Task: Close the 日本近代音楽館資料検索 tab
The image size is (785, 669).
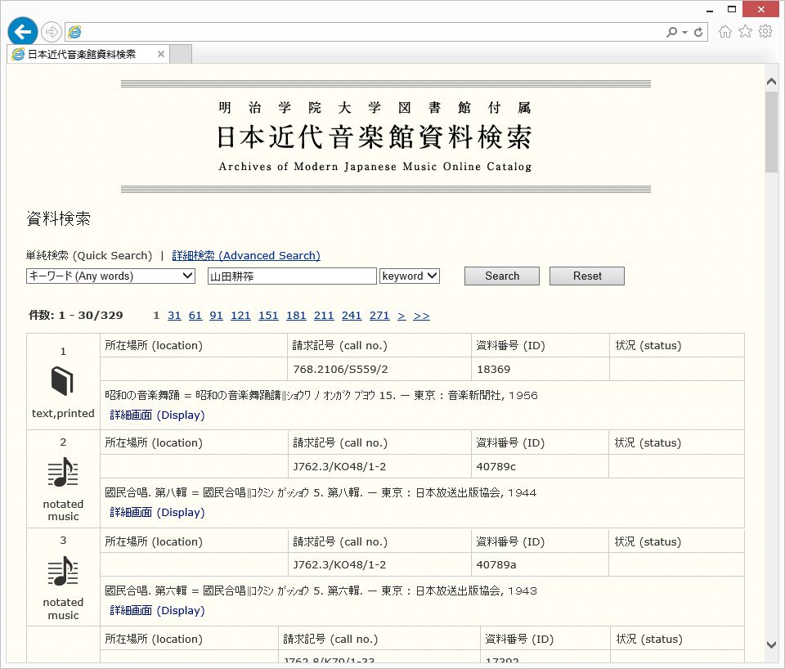Action: point(161,55)
